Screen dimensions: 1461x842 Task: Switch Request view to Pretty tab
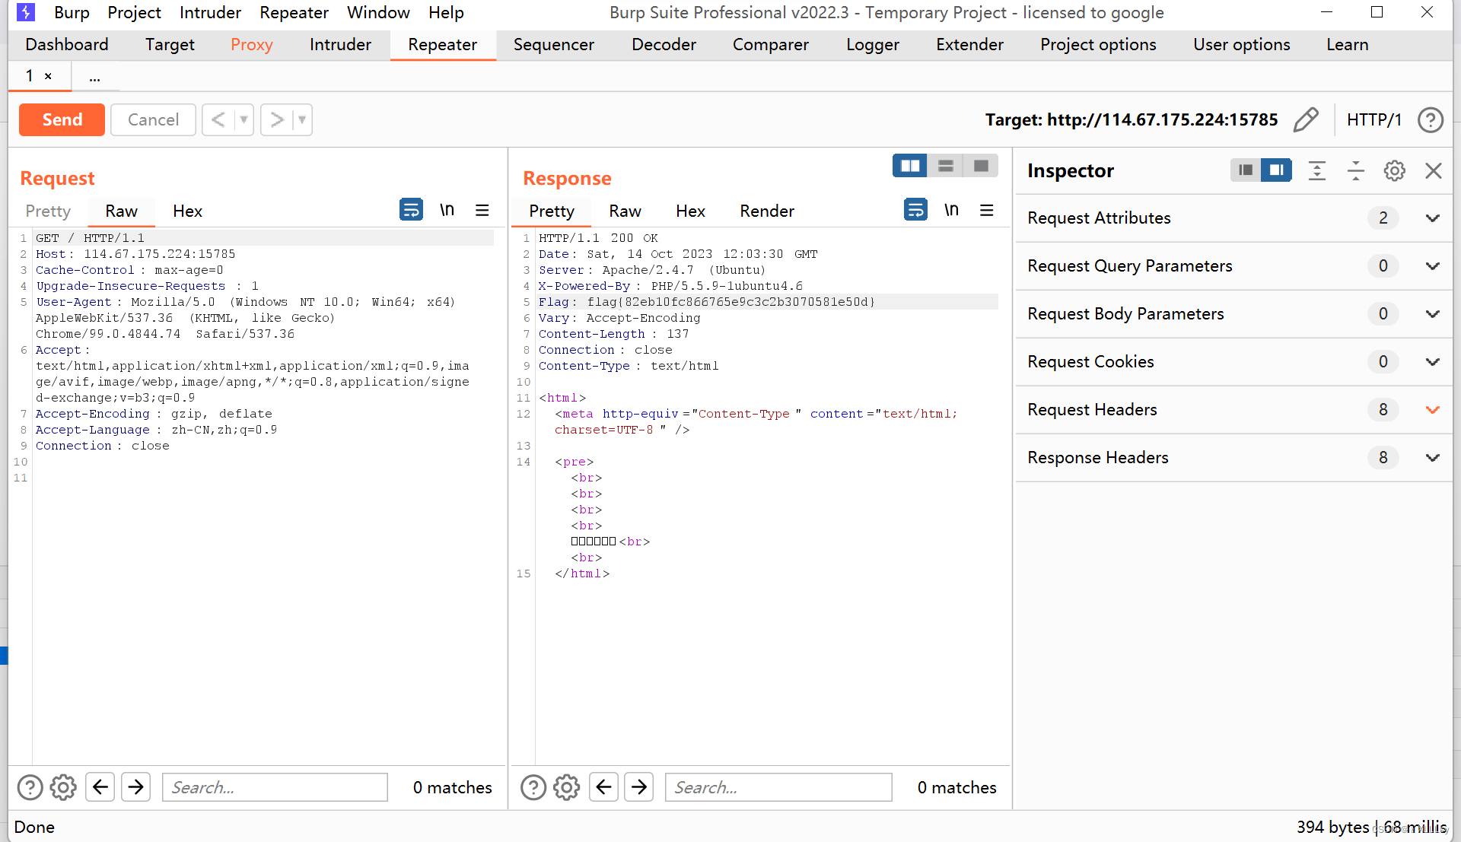coord(48,211)
